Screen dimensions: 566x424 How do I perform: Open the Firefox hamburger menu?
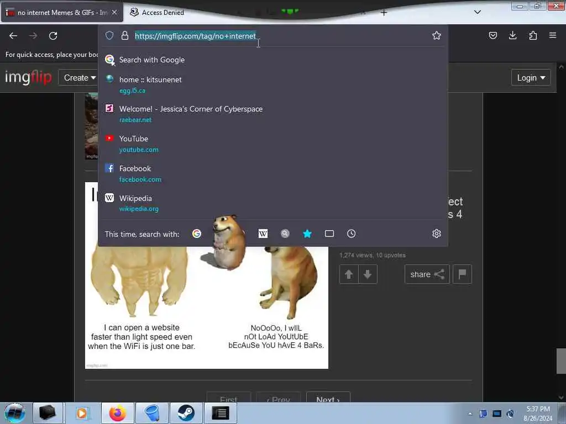point(552,35)
